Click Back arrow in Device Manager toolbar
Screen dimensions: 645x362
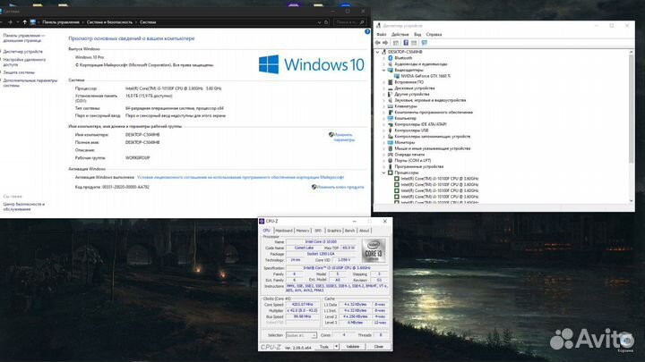pyautogui.click(x=378, y=43)
